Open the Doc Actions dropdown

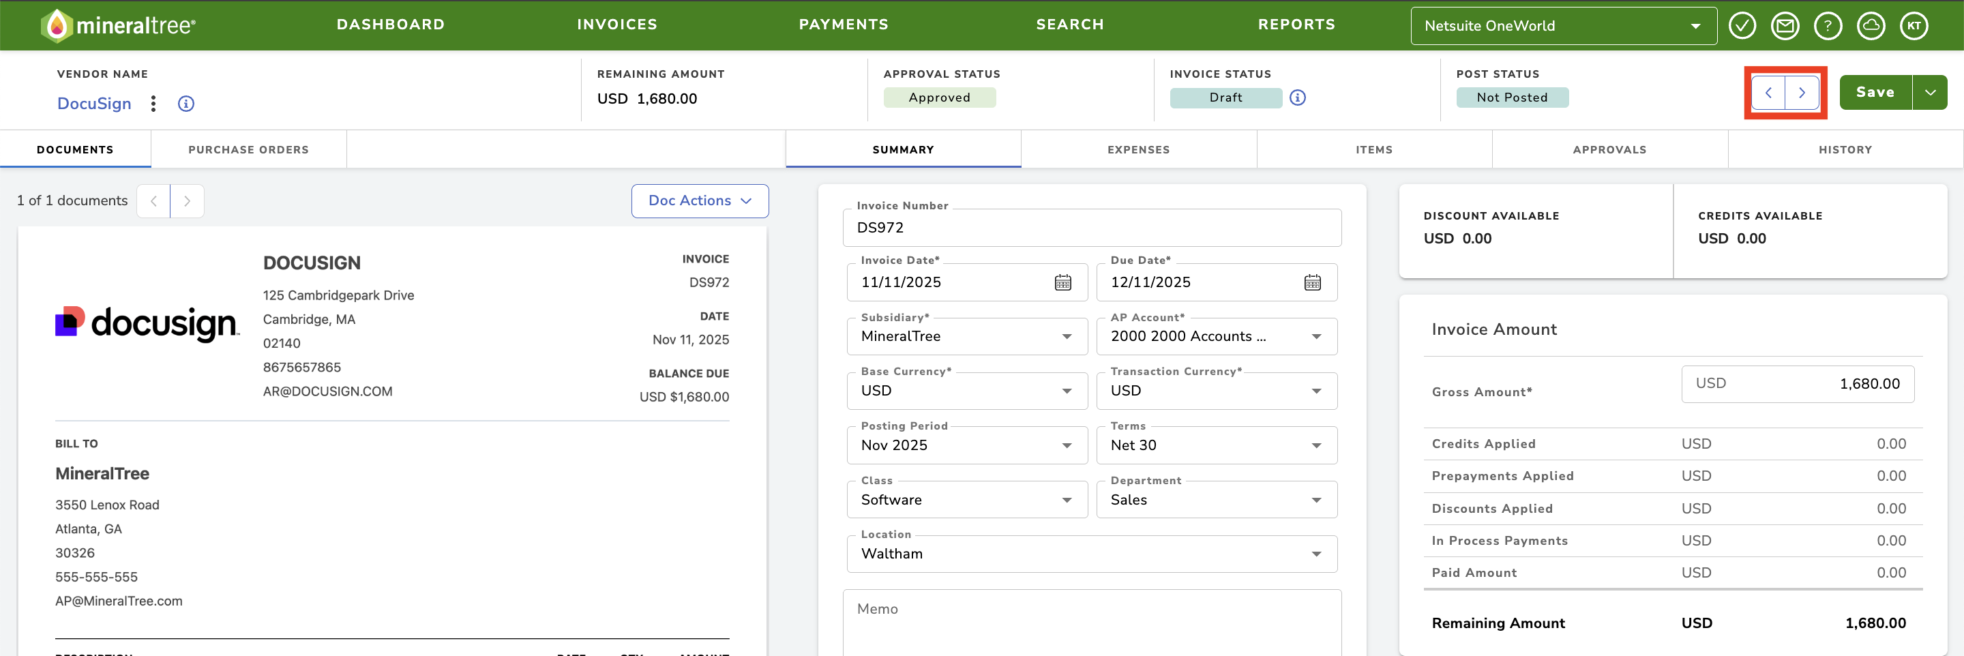pos(699,200)
